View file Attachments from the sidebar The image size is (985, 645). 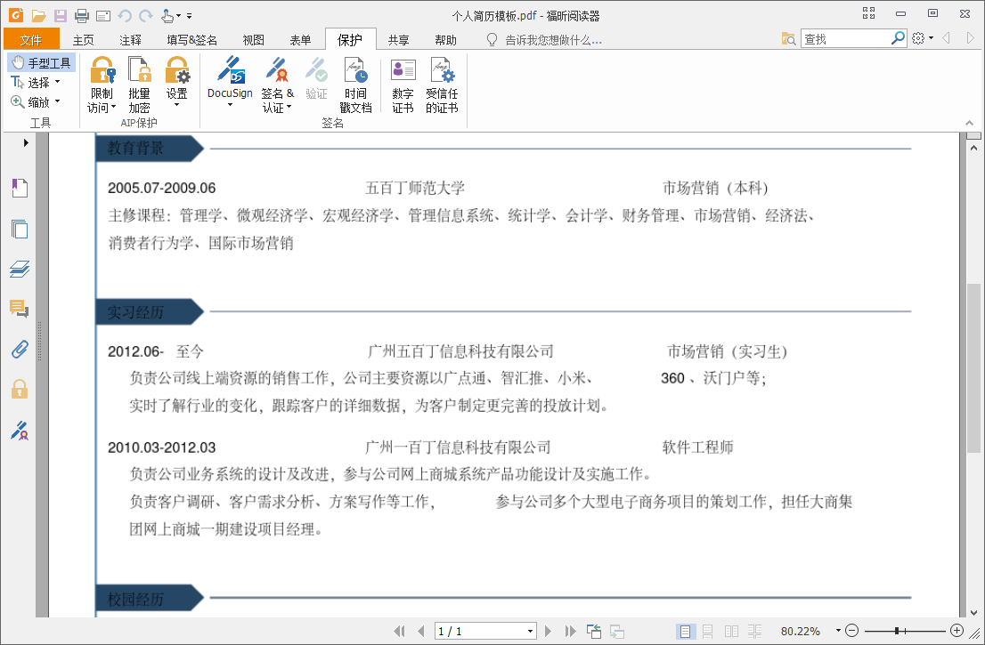20,349
